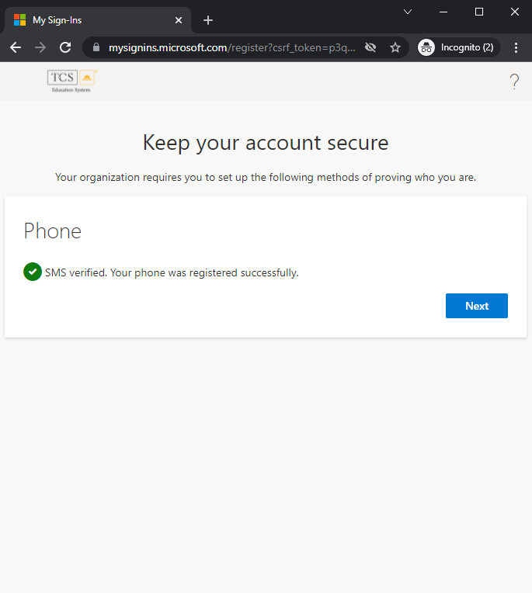
Task: Go back to the previous page
Action: click(16, 47)
